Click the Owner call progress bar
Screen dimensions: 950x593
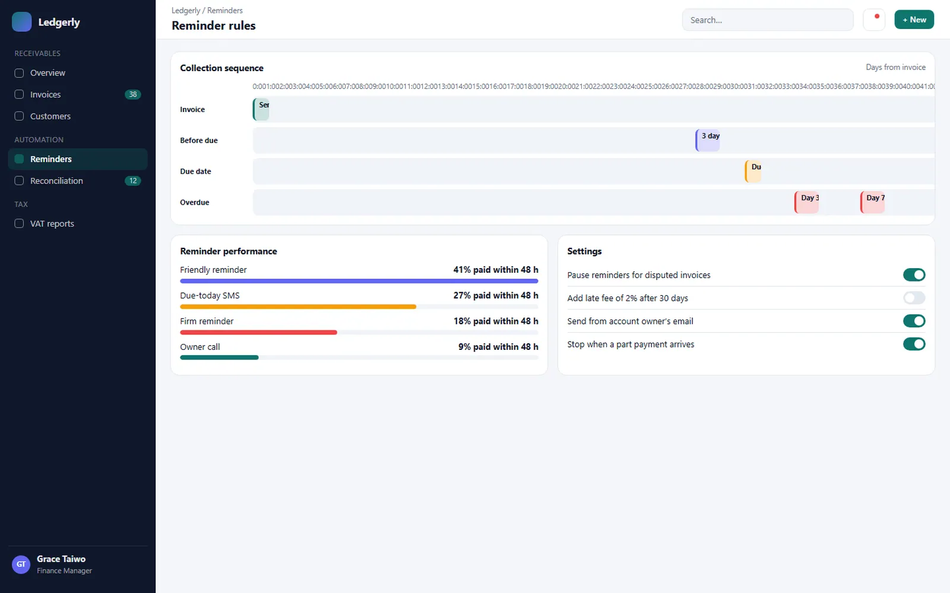pyautogui.click(x=359, y=358)
